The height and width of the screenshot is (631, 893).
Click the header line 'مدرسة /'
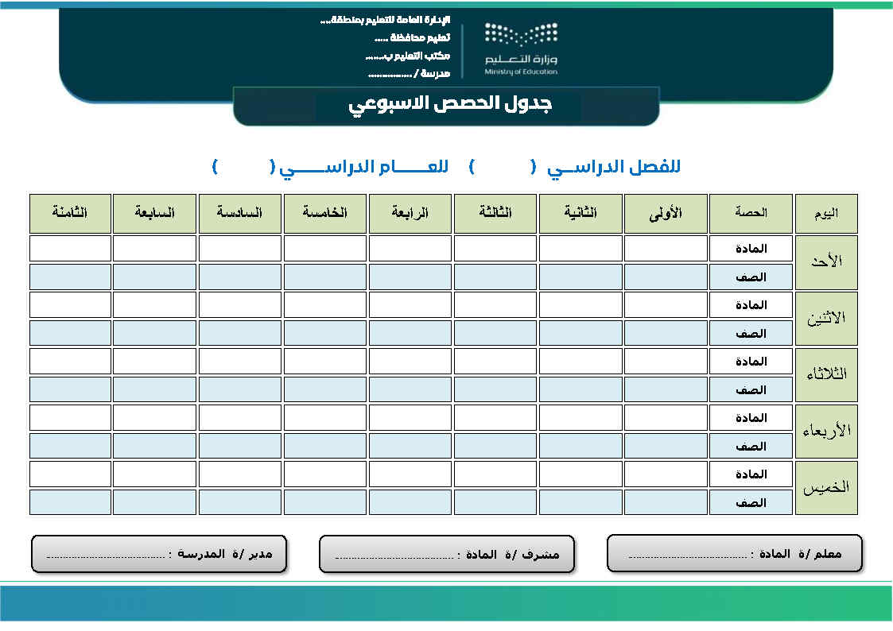pos(409,73)
